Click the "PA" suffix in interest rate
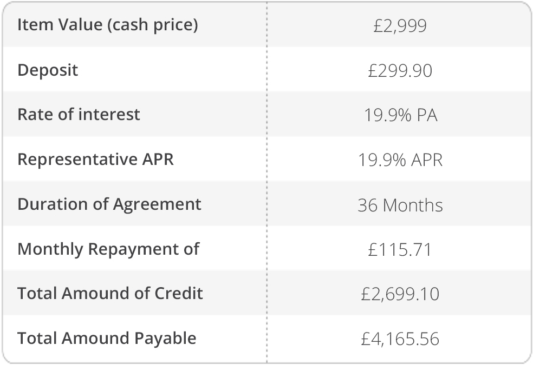 427,115
